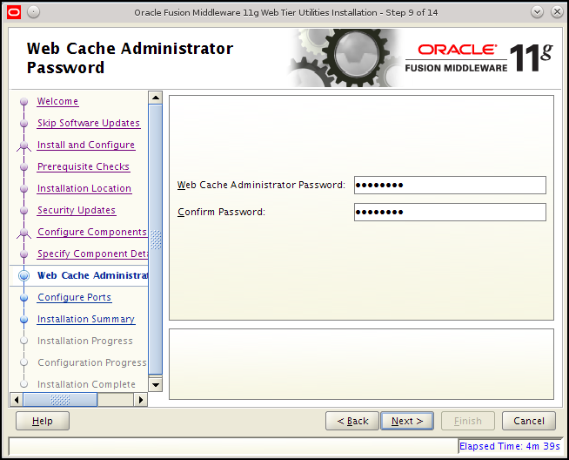Proceed with the Next button

tap(407, 421)
